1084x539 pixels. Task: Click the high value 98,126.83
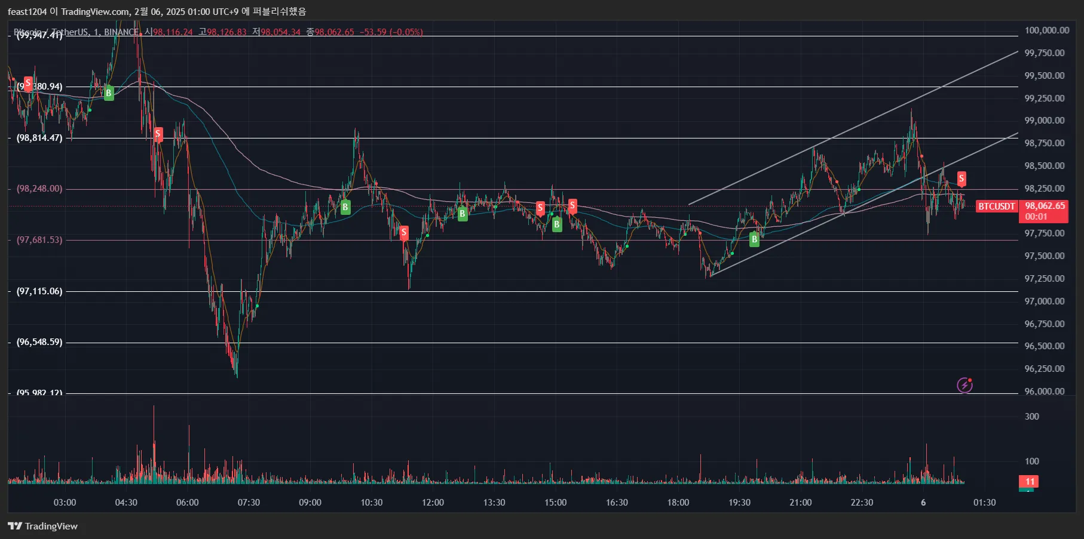click(226, 32)
